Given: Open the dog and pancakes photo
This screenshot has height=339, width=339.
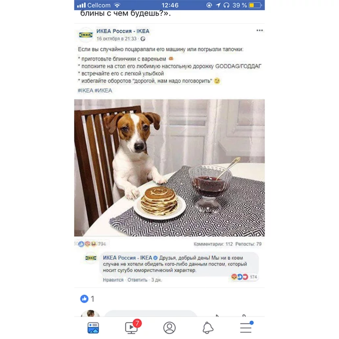Looking at the screenshot, I should [169, 168].
